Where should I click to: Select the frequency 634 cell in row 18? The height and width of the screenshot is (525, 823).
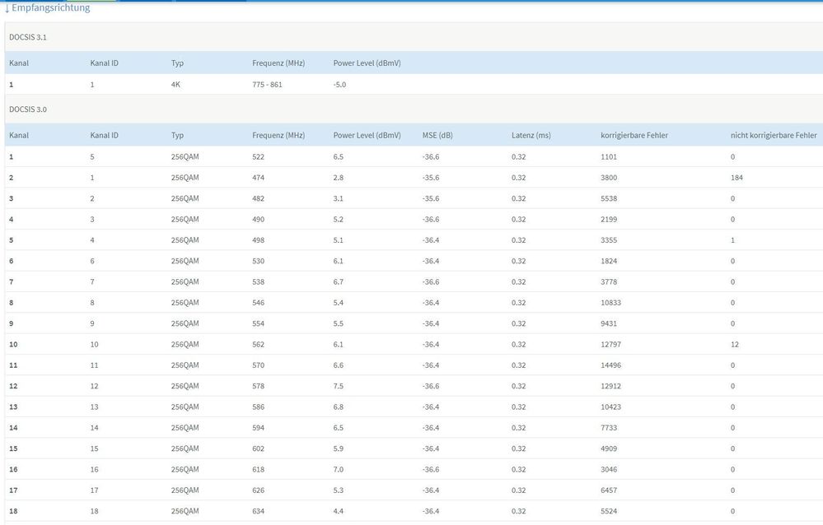pyautogui.click(x=260, y=511)
